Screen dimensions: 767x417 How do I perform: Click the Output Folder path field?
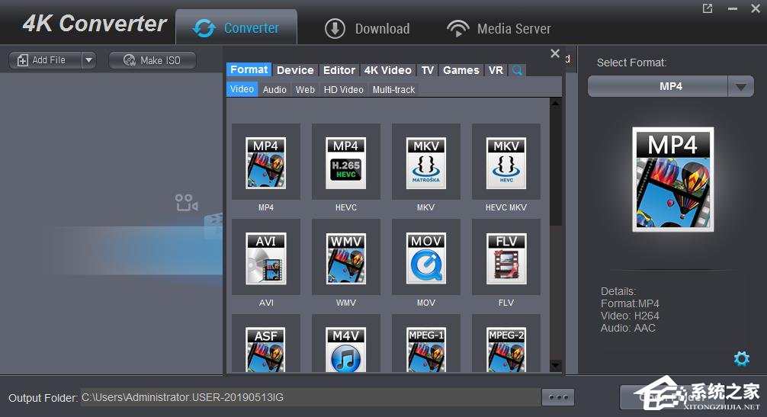(x=309, y=397)
